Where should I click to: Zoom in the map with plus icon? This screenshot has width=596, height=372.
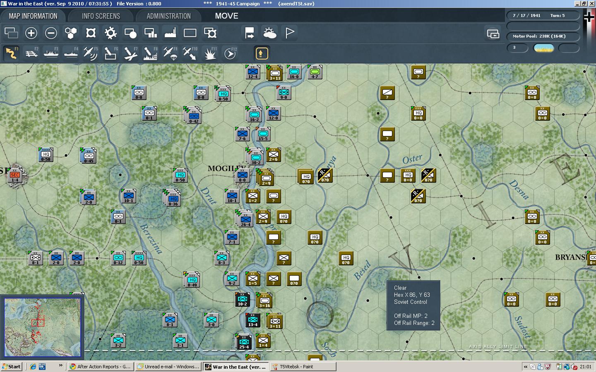click(x=31, y=33)
